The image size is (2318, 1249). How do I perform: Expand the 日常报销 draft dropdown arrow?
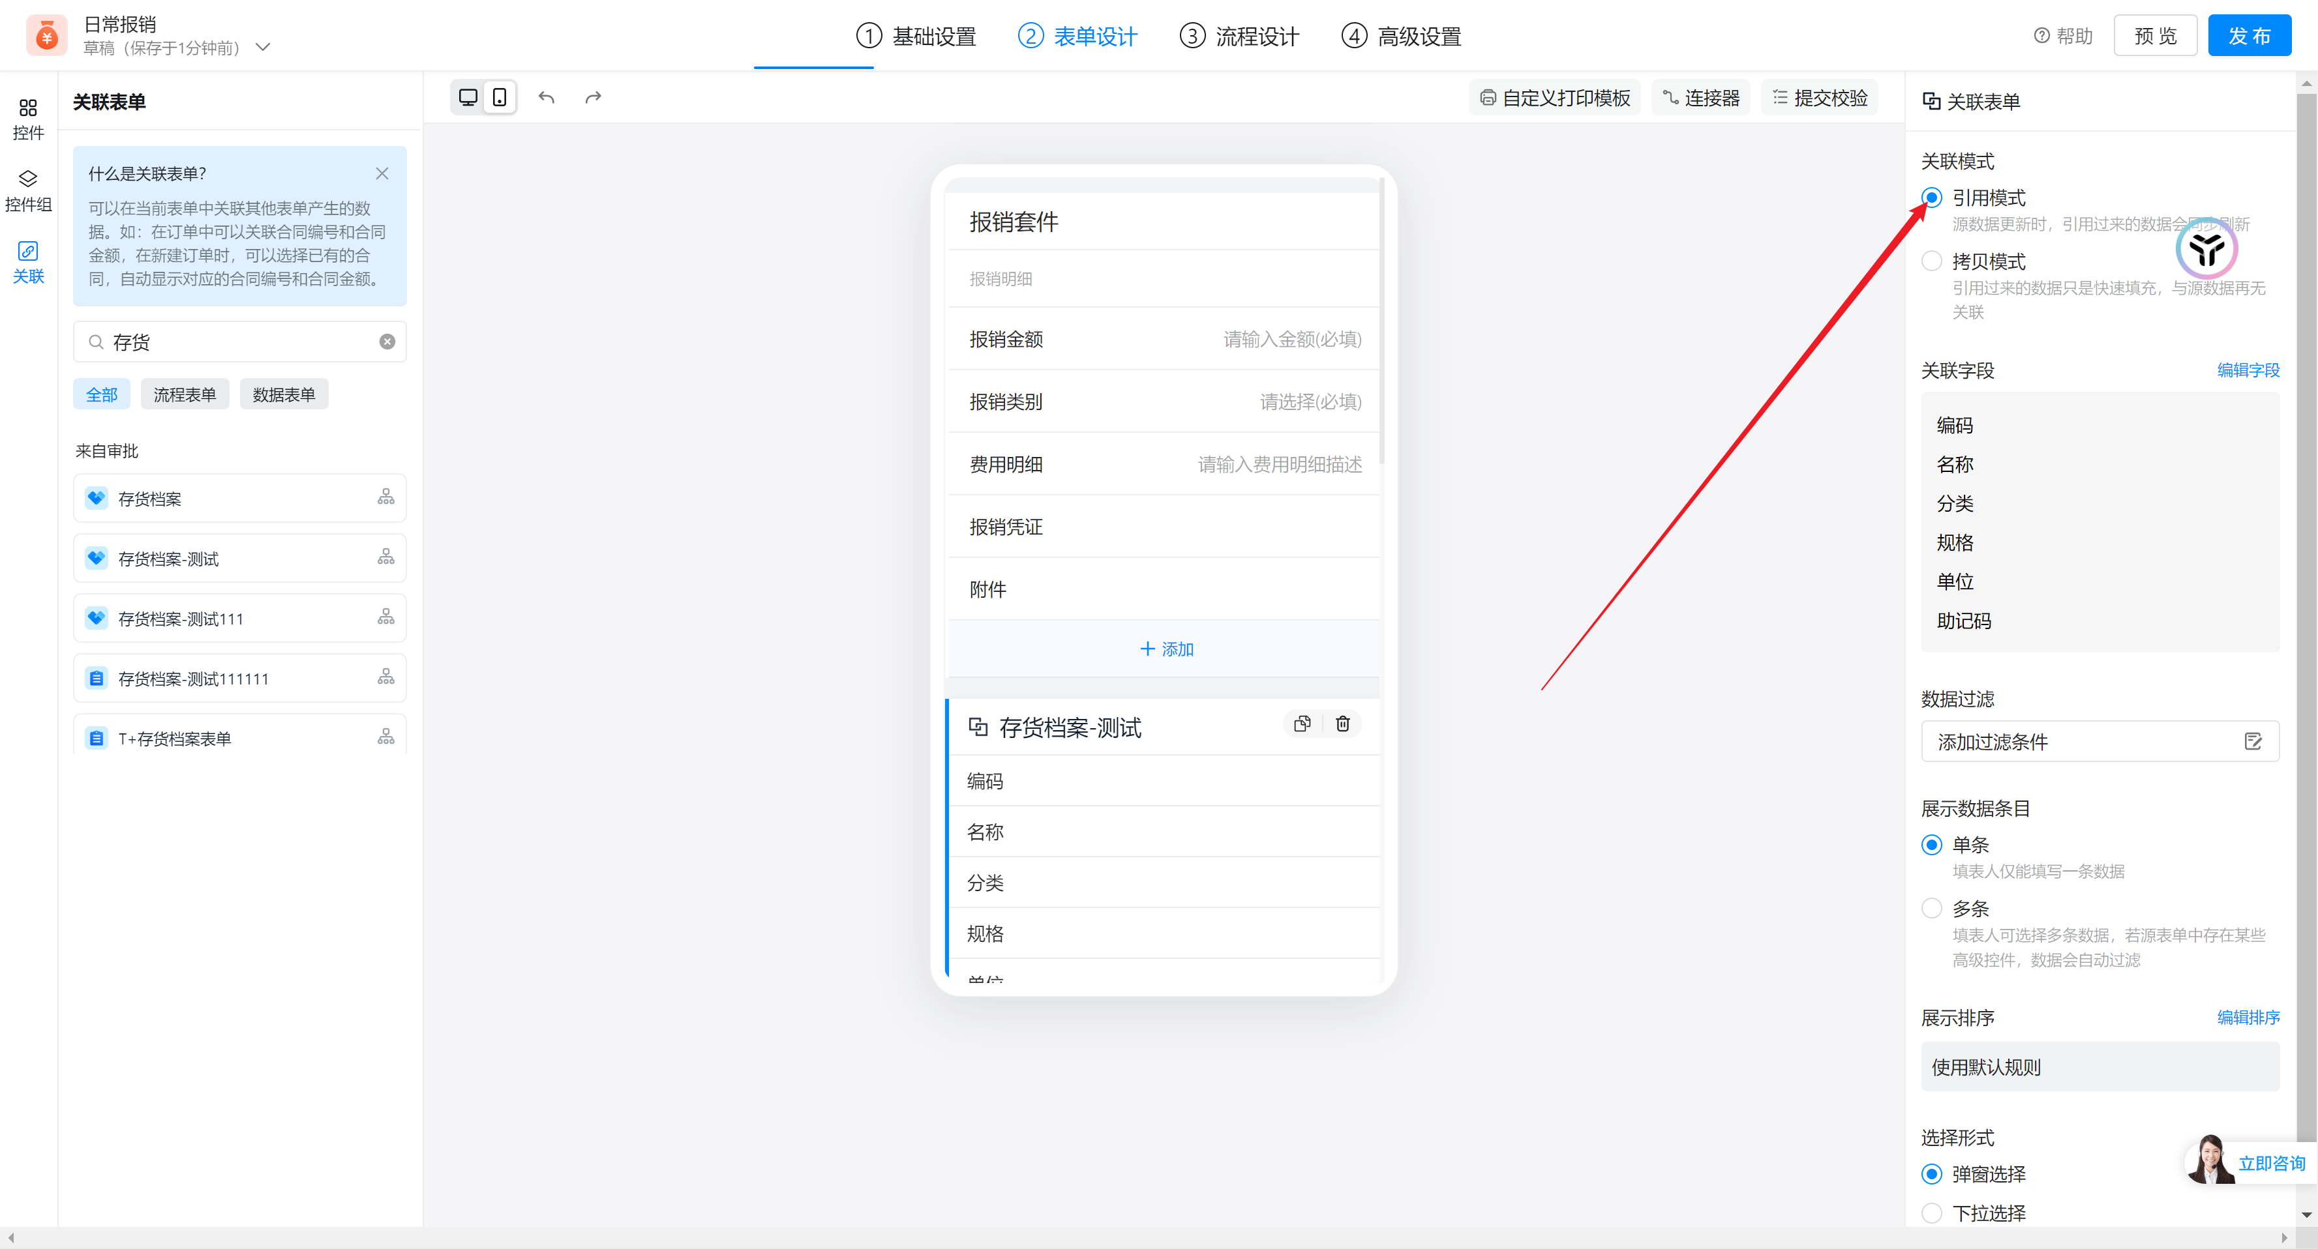click(263, 48)
